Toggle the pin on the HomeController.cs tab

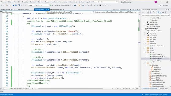click(14, 10)
